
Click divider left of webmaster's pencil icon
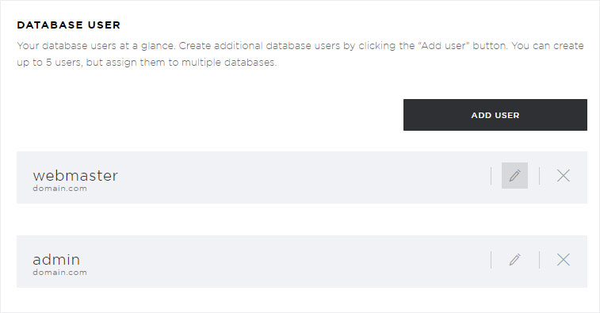491,176
